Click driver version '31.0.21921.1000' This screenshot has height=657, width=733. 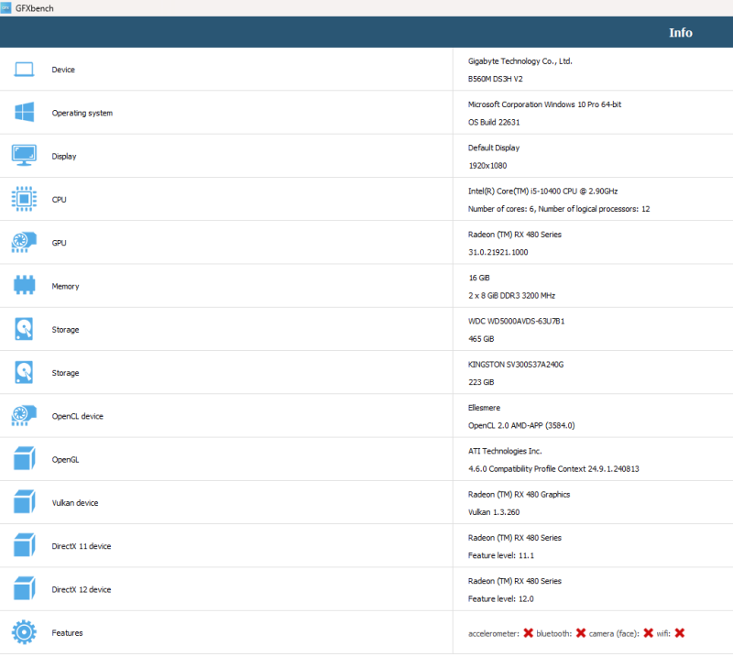coord(498,252)
